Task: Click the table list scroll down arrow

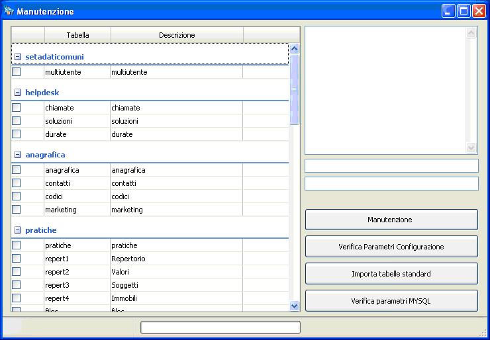Action: [295, 306]
